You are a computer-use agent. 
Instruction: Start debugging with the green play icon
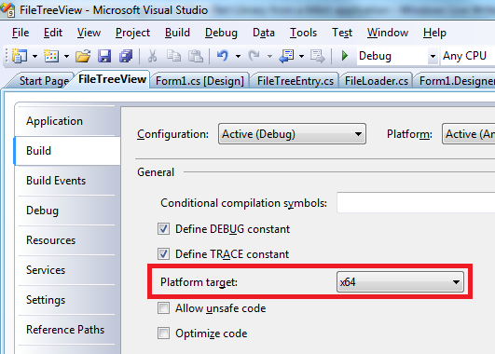pos(345,56)
